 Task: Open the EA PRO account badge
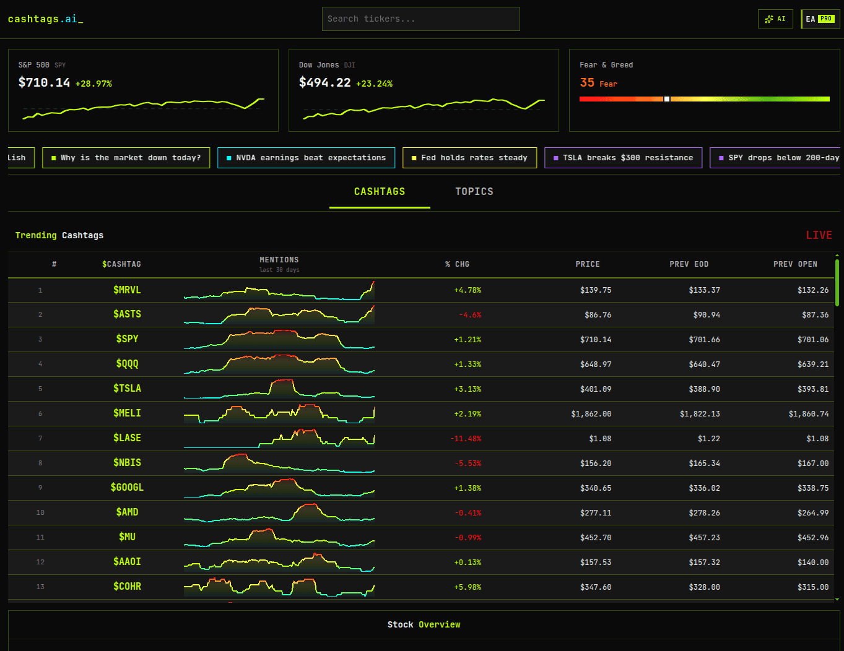[x=820, y=19]
